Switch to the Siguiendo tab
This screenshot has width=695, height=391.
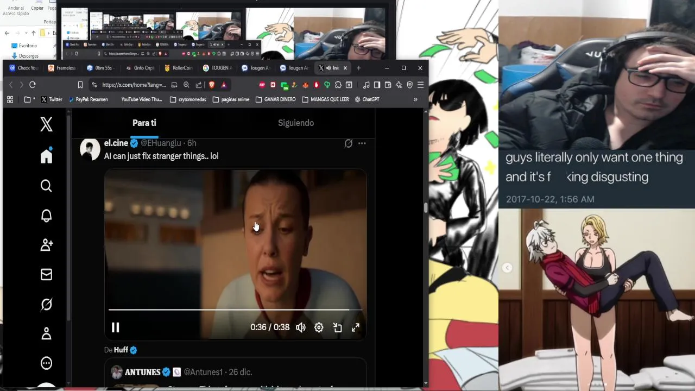click(x=296, y=123)
